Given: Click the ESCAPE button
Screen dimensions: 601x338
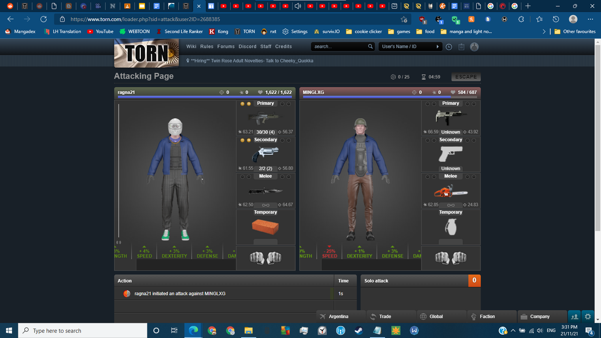Looking at the screenshot, I should (466, 77).
